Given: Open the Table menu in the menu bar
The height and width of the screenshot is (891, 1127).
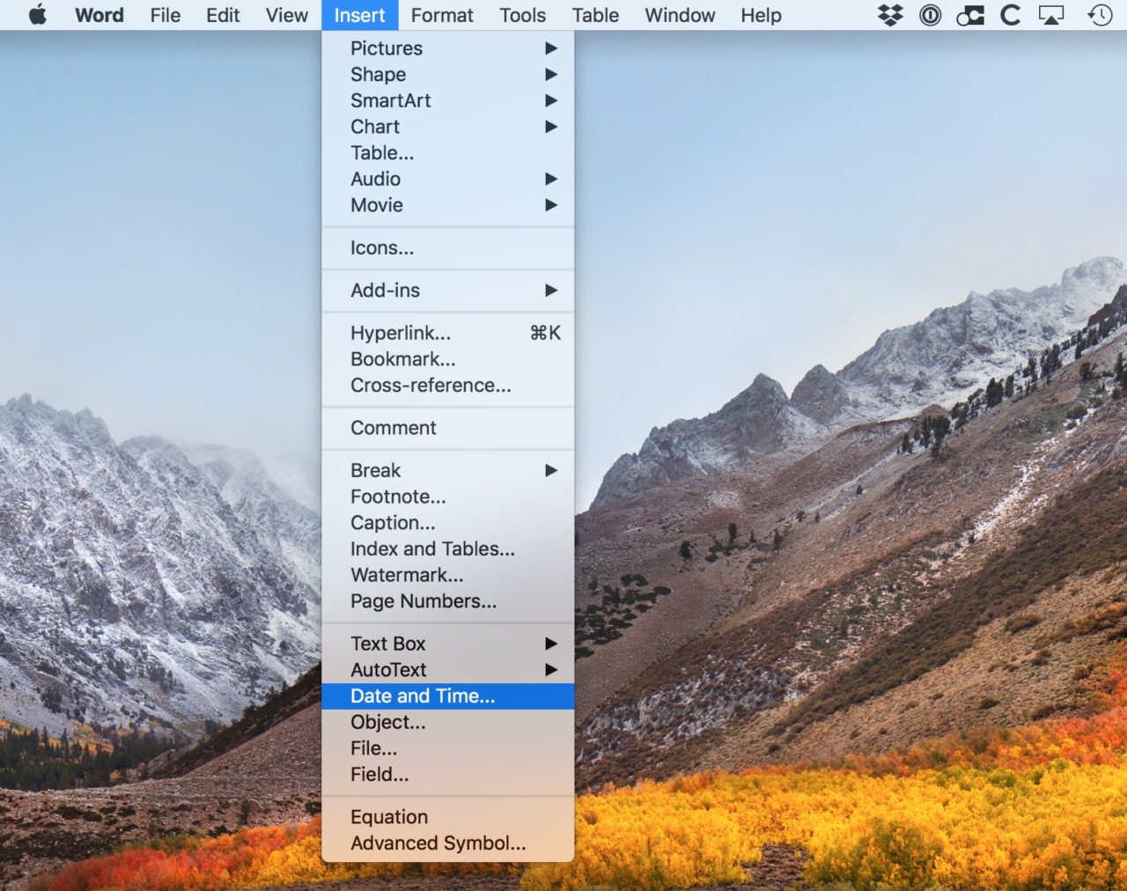Looking at the screenshot, I should [595, 15].
